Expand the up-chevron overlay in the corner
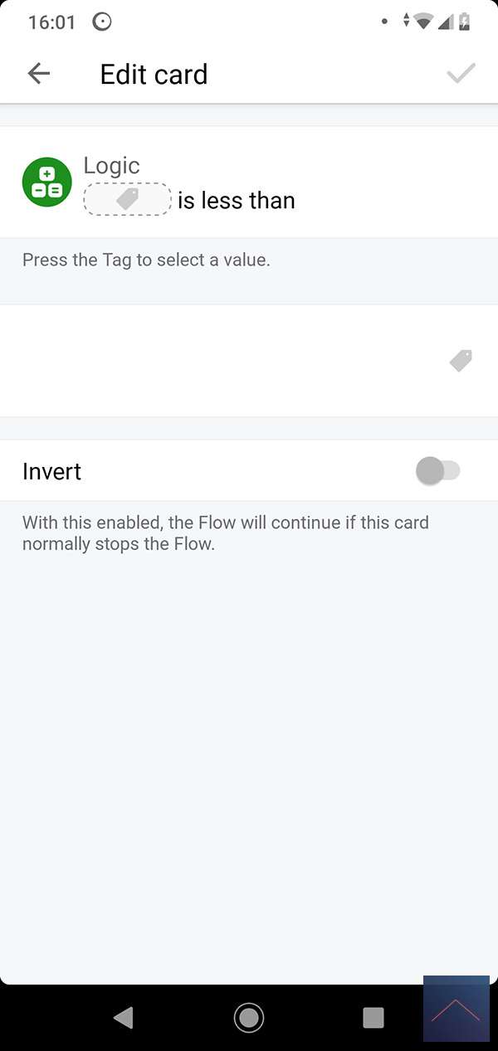 (456, 1010)
